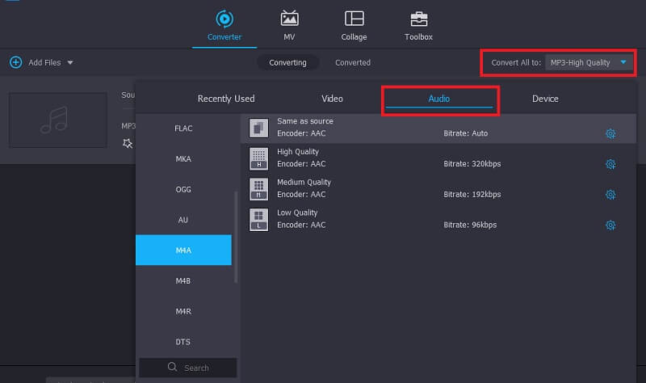
Task: Open the Toolbox section icon
Action: [418, 19]
